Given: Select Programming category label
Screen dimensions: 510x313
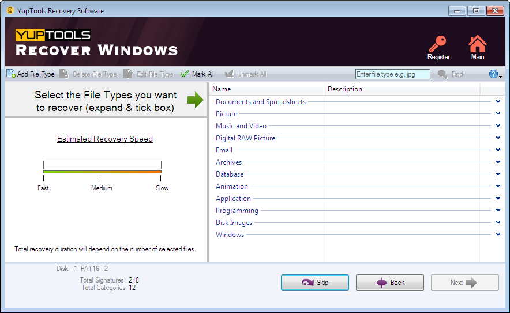Looking at the screenshot, I should pyautogui.click(x=237, y=211).
